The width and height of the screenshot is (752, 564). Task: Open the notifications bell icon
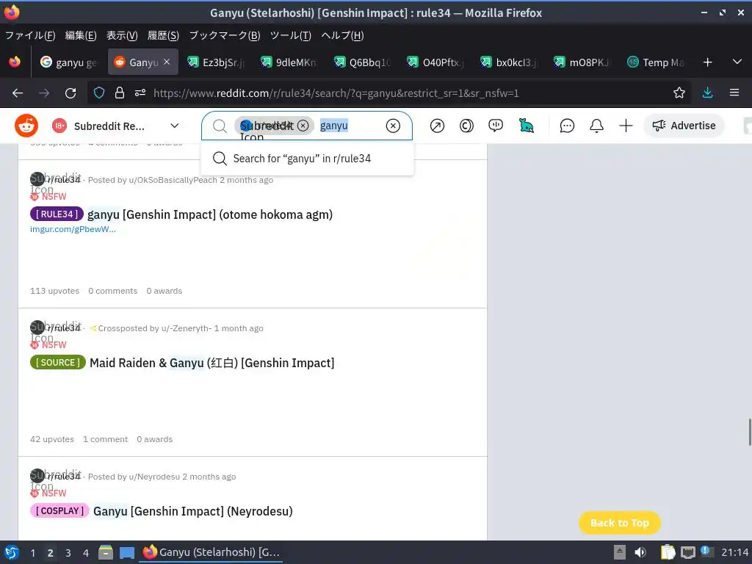point(596,126)
